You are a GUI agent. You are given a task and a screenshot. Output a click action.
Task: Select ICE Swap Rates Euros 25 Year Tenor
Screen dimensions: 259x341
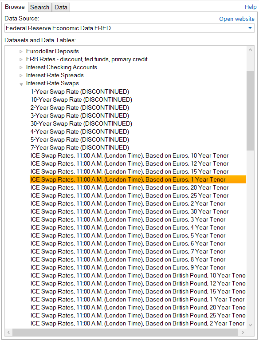coord(129,196)
